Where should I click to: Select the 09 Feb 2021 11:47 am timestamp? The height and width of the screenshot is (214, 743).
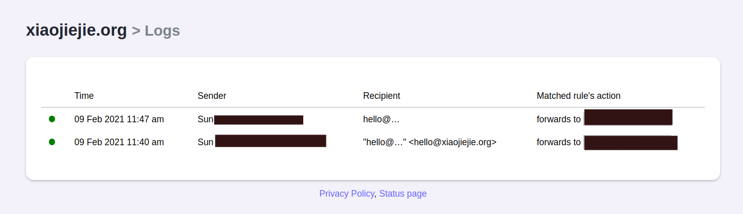[x=119, y=119]
